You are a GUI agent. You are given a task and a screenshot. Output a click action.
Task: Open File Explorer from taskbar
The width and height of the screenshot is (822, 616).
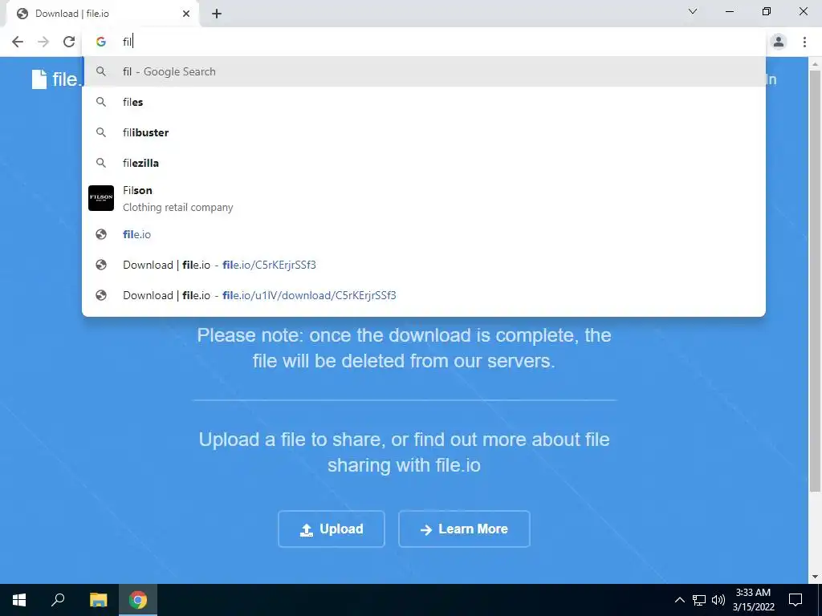[x=98, y=600]
